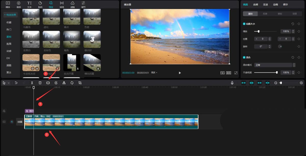This screenshot has width=306, height=156.
Task: Click the 封面 cover button on the track
Action: click(20, 122)
